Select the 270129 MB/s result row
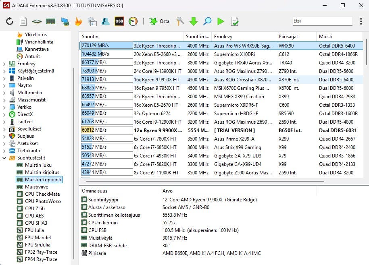Viewport: 369px width, 265px height. [221, 46]
